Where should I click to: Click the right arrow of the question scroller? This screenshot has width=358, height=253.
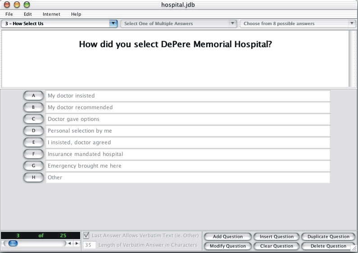[x=77, y=244]
